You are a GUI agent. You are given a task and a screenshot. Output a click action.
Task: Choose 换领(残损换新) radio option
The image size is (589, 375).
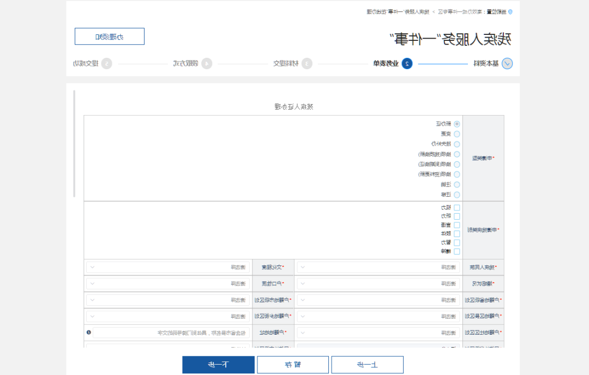pos(457,154)
